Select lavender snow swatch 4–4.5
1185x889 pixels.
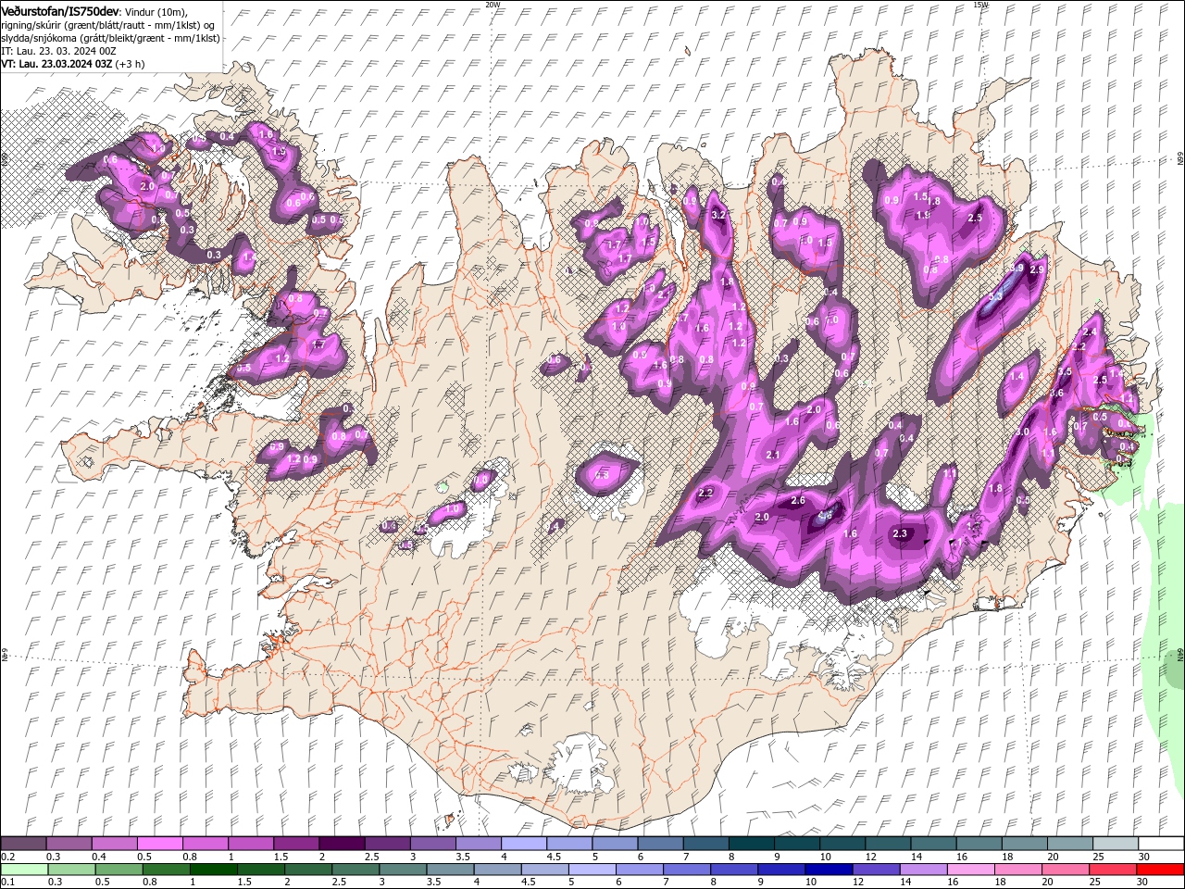(x=523, y=844)
